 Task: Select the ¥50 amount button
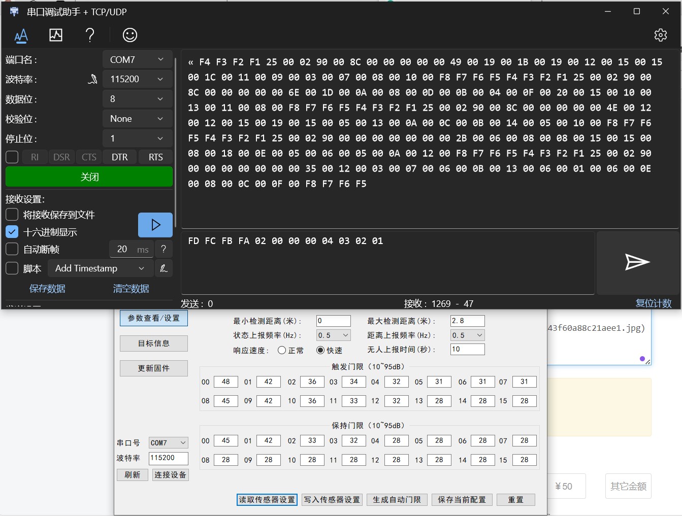pyautogui.click(x=566, y=487)
